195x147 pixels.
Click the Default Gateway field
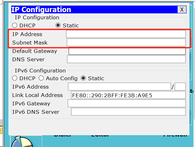127,51
